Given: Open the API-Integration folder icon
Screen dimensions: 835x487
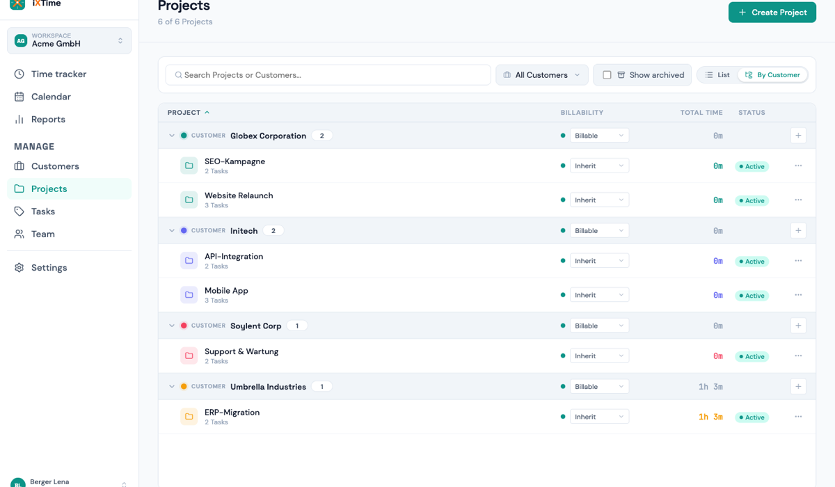Looking at the screenshot, I should [x=189, y=261].
